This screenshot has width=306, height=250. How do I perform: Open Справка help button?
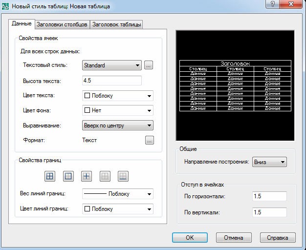pyautogui.click(x=278, y=238)
